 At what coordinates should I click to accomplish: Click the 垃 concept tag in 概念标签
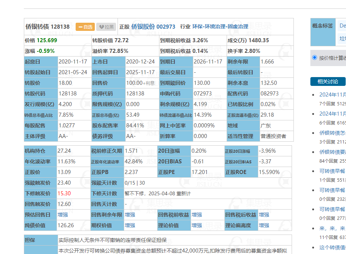click(x=342, y=38)
